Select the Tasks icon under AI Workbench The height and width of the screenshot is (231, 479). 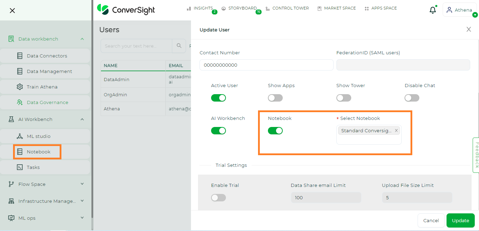coord(20,167)
